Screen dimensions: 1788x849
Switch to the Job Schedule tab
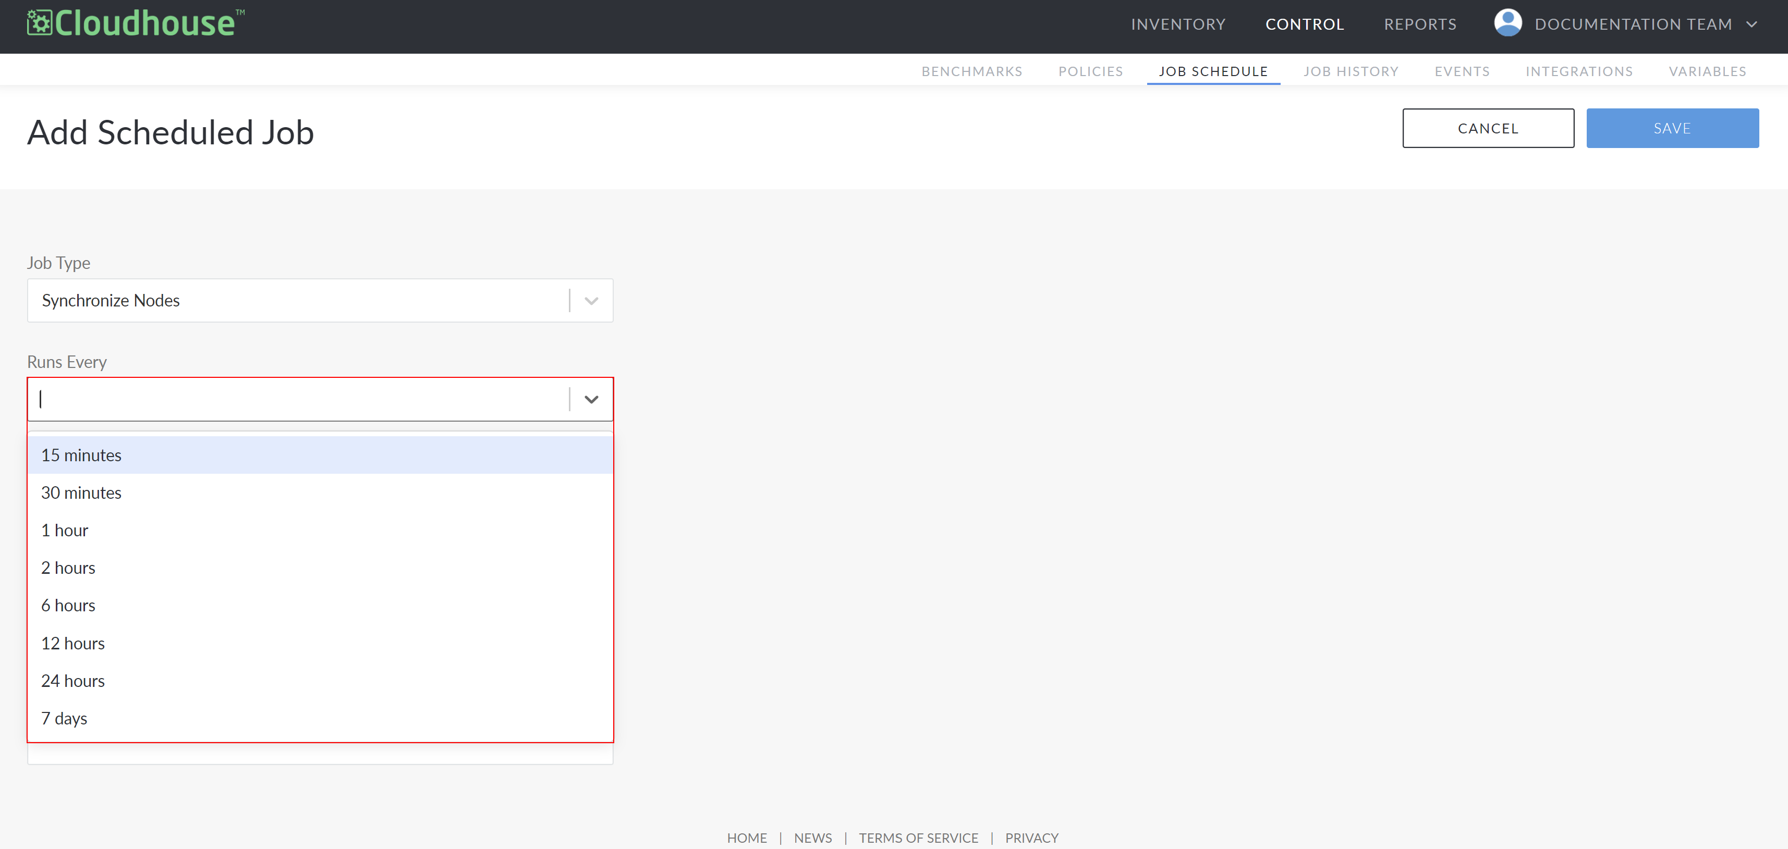(x=1213, y=71)
